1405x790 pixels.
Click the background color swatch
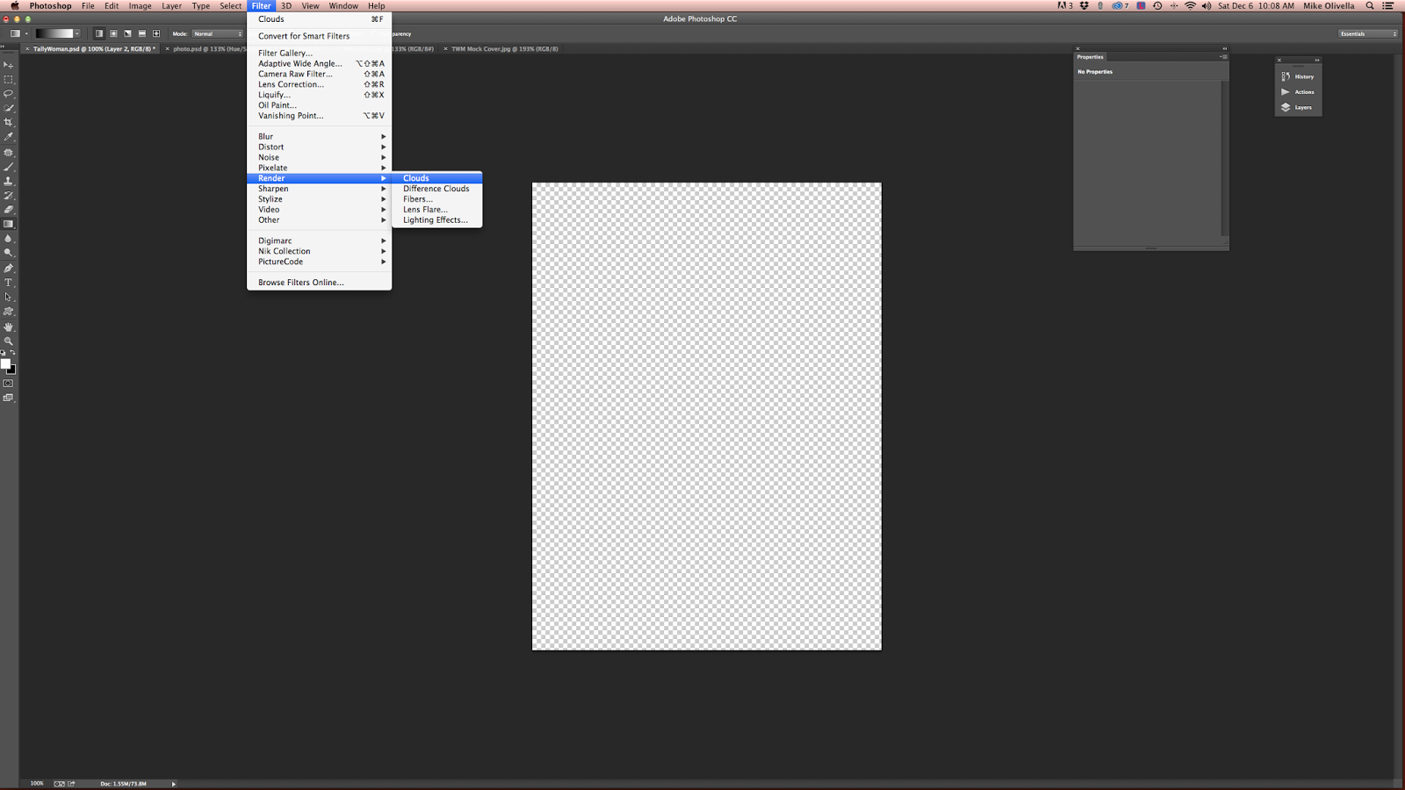tap(12, 370)
